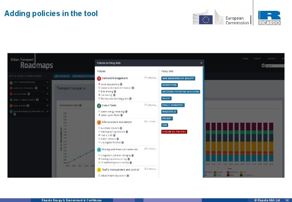Viewport: 292px width, 202px height.
Task: Open info icon for Congestion pollution charging
Action: point(133,155)
